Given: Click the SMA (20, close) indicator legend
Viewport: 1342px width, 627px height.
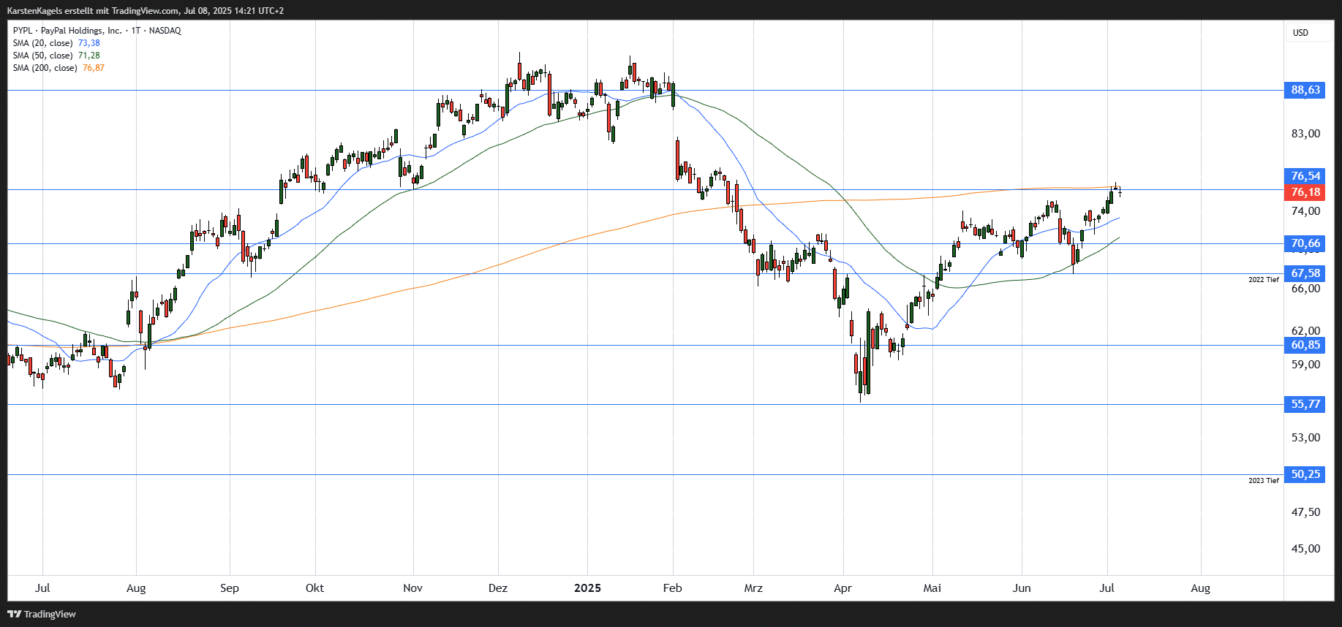Looking at the screenshot, I should pos(56,43).
